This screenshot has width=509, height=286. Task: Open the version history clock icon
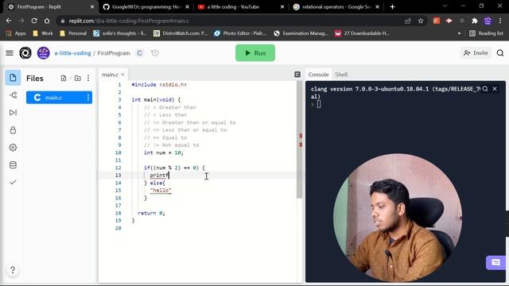point(155,53)
